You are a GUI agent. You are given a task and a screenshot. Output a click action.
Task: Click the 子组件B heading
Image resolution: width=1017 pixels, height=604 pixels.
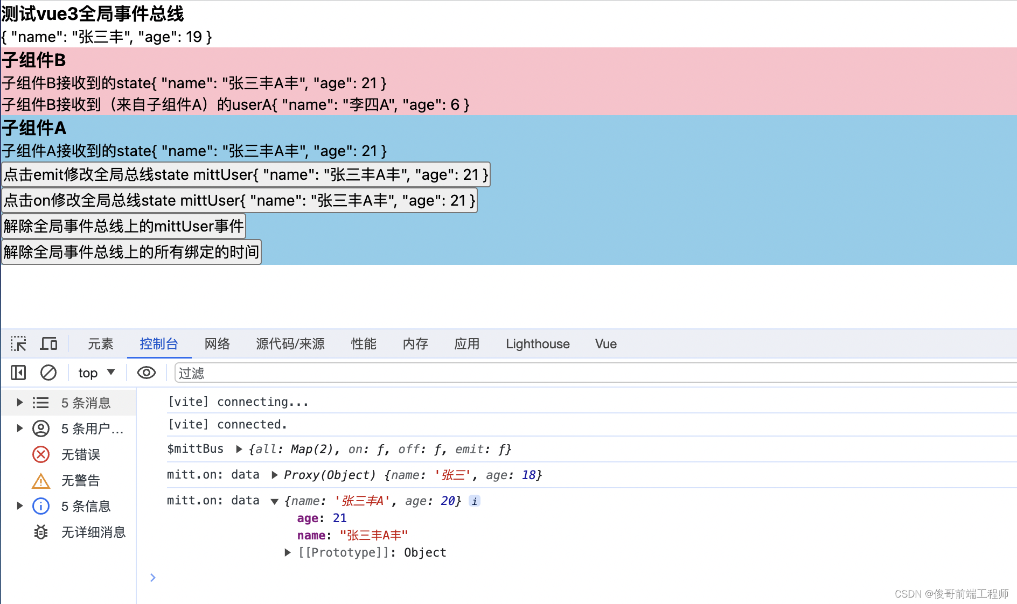(34, 60)
